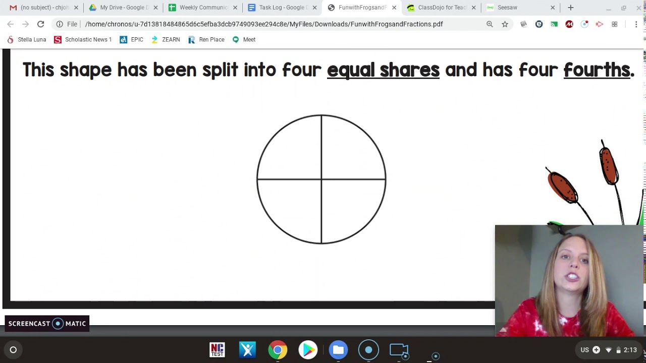Go forward to next page
The width and height of the screenshot is (646, 363).
[25, 24]
